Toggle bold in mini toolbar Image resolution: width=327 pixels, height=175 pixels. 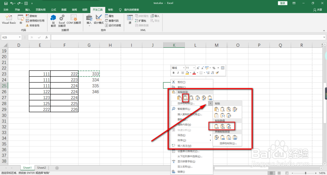tap(174, 73)
